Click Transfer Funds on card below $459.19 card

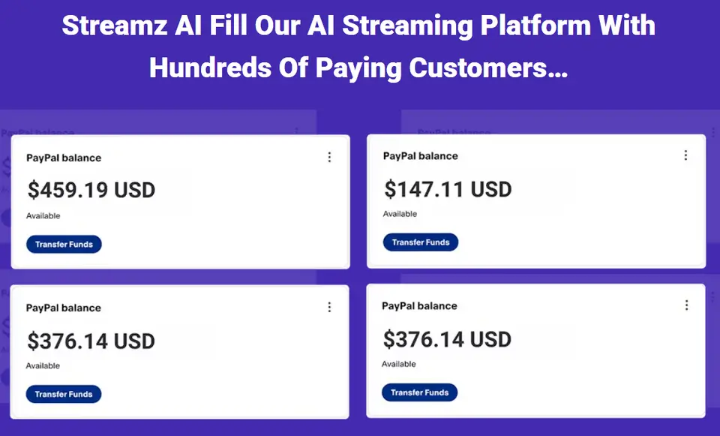64,394
